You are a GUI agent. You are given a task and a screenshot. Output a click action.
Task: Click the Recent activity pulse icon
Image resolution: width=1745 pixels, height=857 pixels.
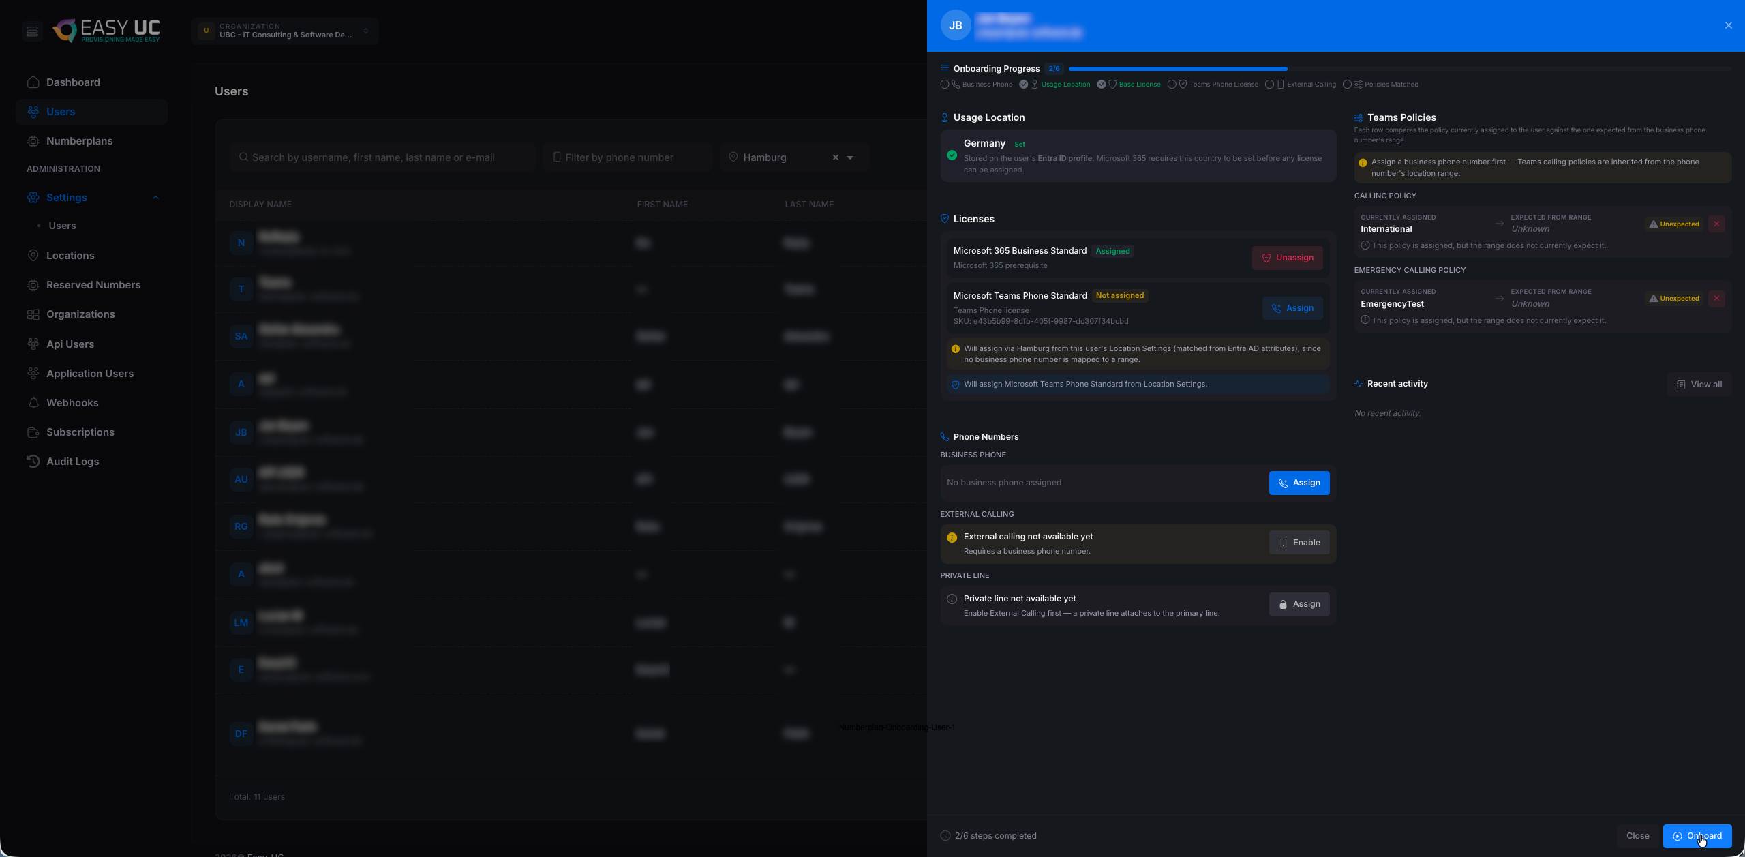[1359, 384]
